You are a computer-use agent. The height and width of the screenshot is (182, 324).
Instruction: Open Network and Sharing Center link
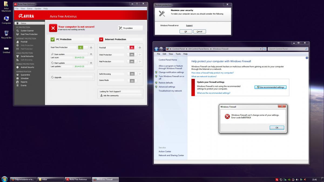171,155
